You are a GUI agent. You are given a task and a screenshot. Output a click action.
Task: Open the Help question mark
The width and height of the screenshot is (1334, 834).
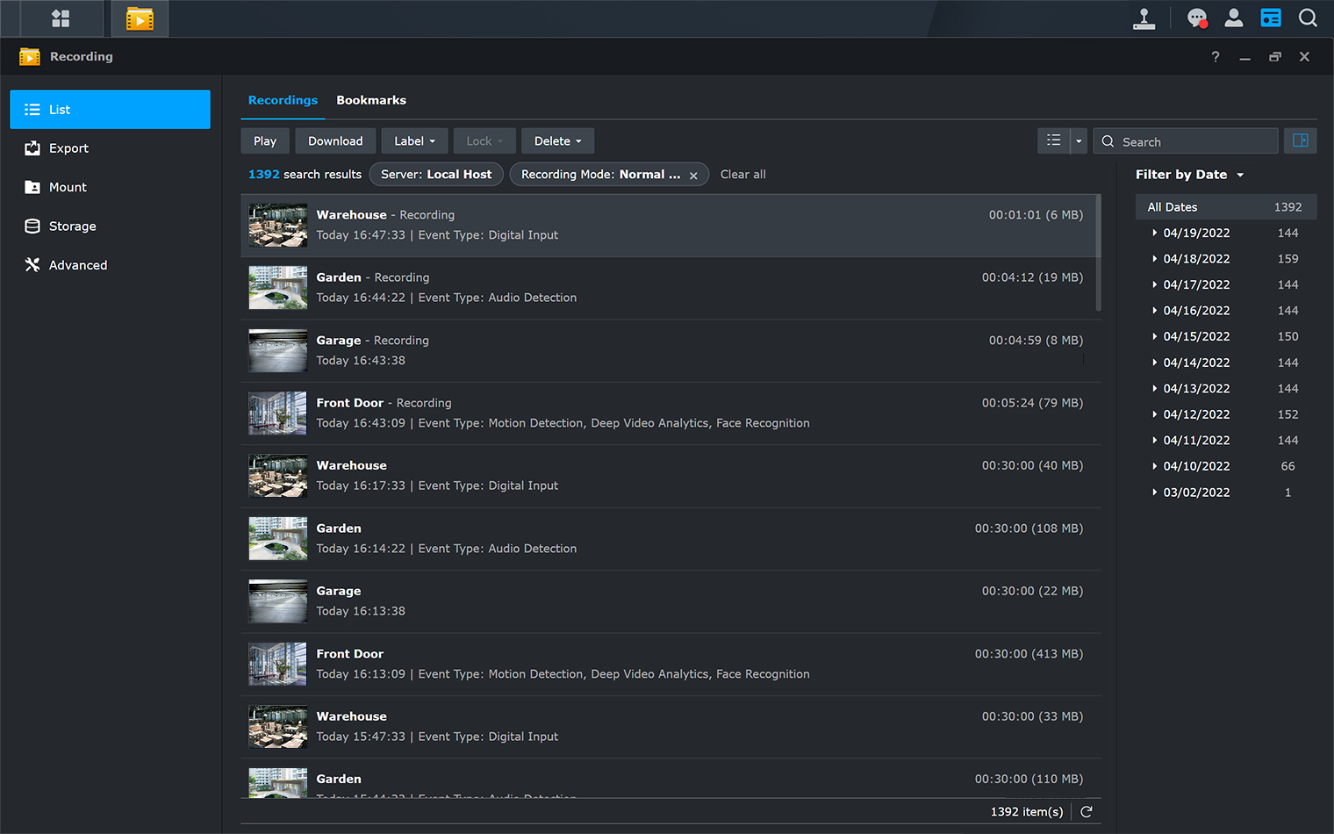(x=1215, y=56)
